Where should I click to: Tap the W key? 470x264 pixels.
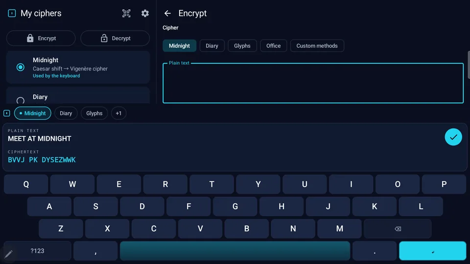[x=72, y=184]
